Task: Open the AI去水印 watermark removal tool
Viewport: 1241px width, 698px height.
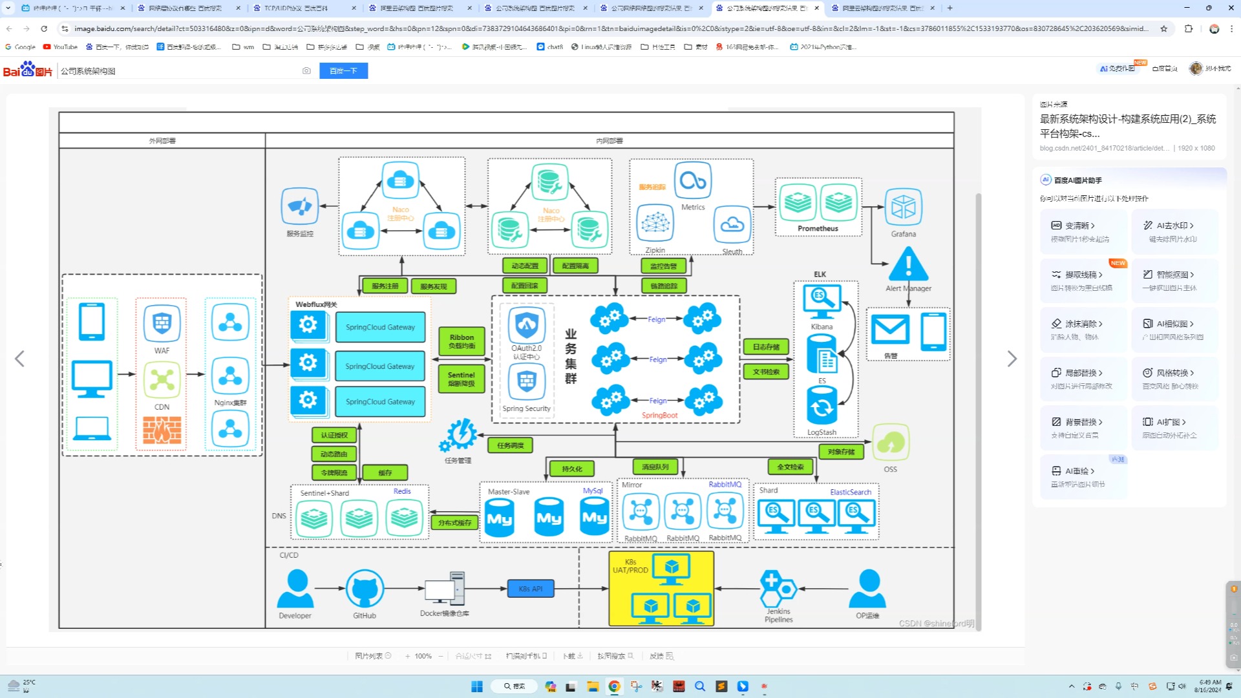Action: [1174, 231]
